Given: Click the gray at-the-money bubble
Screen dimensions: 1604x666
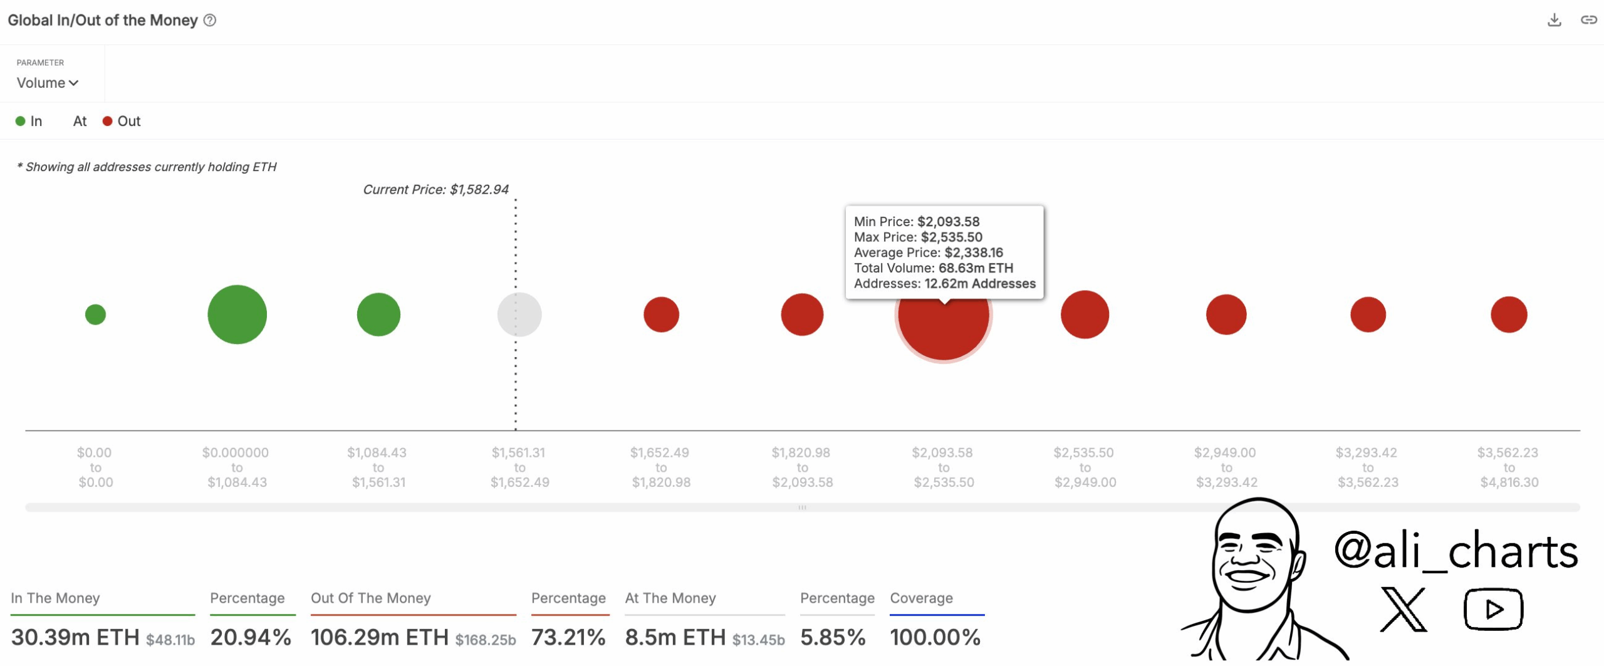Looking at the screenshot, I should [x=519, y=315].
